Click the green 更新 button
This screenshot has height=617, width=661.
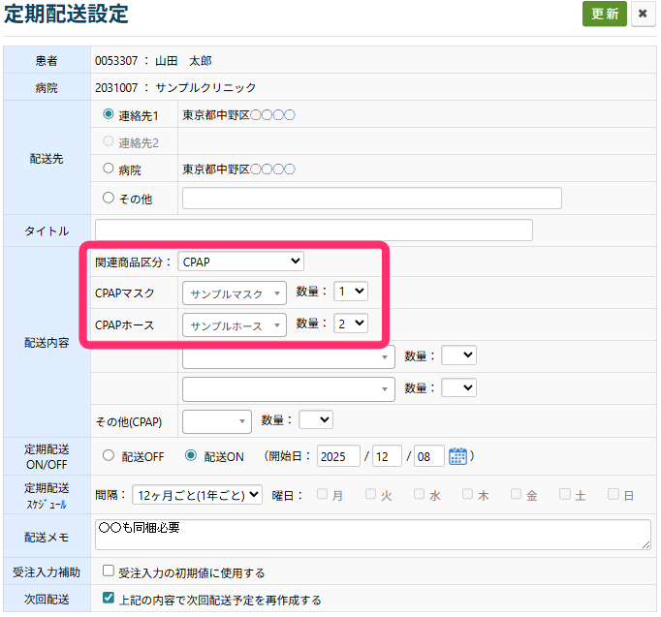(x=604, y=15)
